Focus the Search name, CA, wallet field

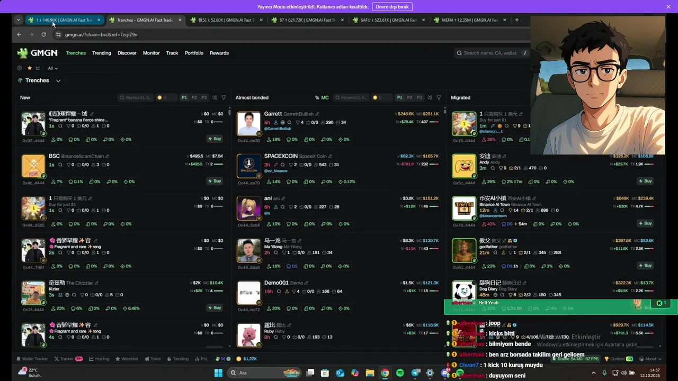491,53
